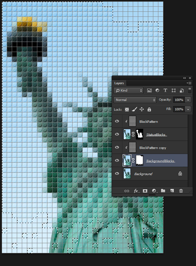
Task: Click the StatueBlocks layer name
Action: (x=156, y=135)
